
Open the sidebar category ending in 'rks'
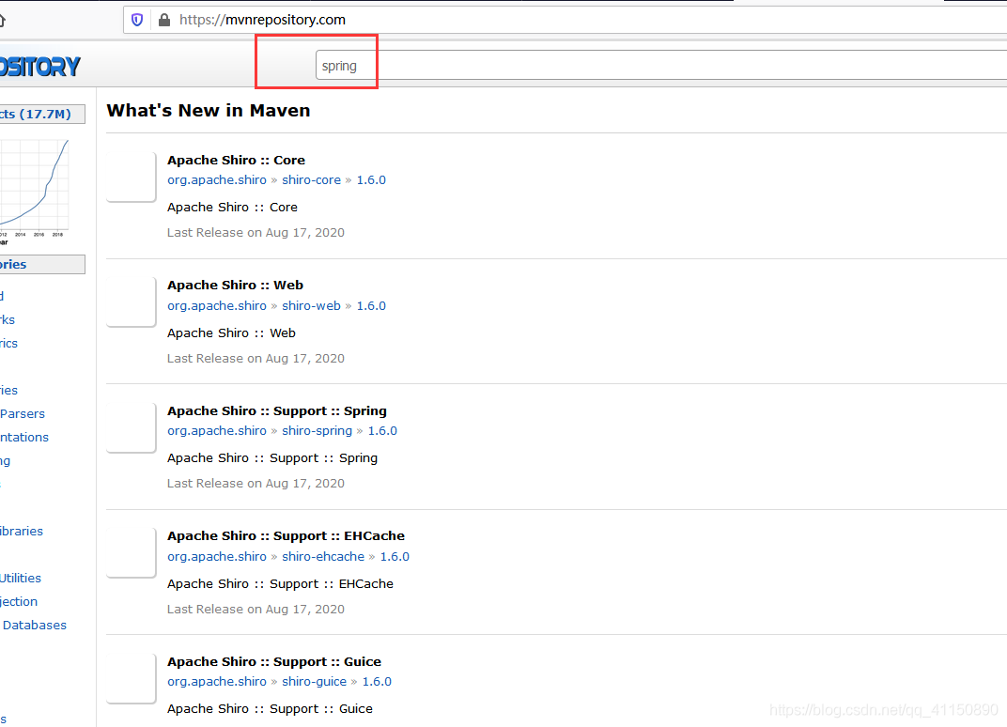pos(8,320)
